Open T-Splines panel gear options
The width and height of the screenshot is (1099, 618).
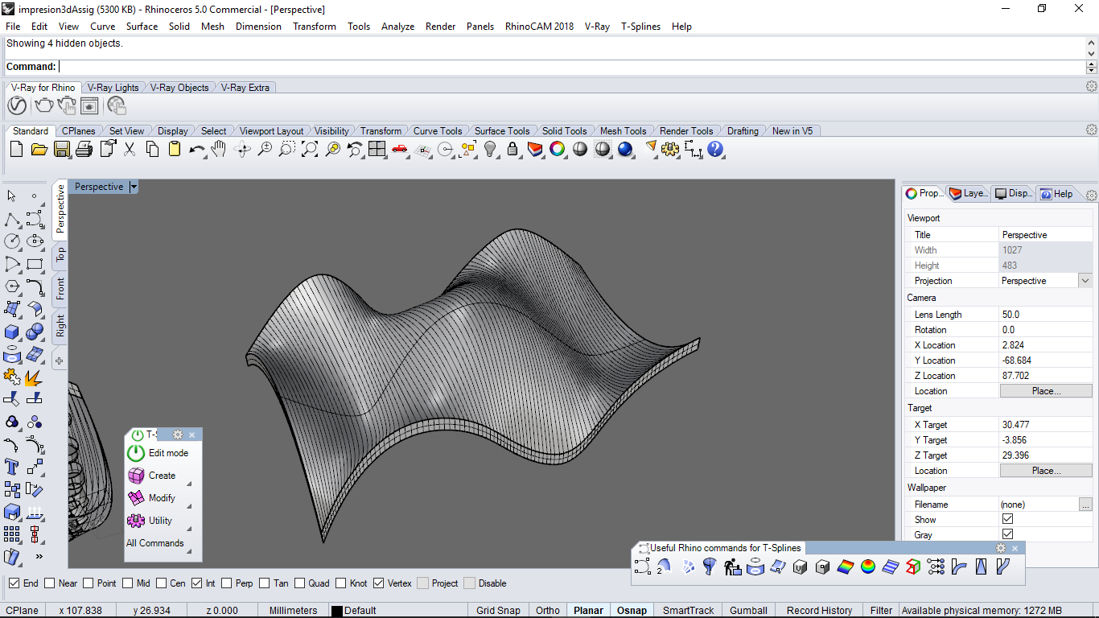click(178, 435)
